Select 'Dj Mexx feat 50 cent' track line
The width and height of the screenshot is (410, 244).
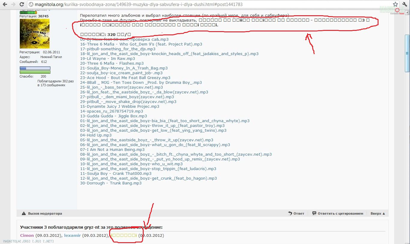point(124,40)
